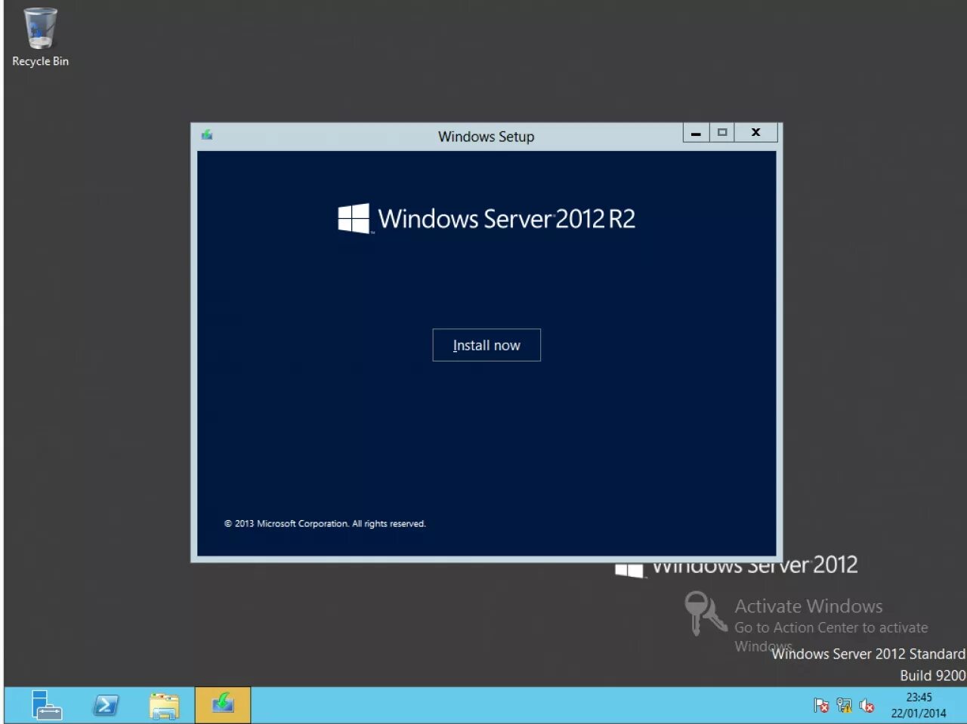Open File Explorer from the taskbar
Image resolution: width=967 pixels, height=724 pixels.
coord(164,705)
